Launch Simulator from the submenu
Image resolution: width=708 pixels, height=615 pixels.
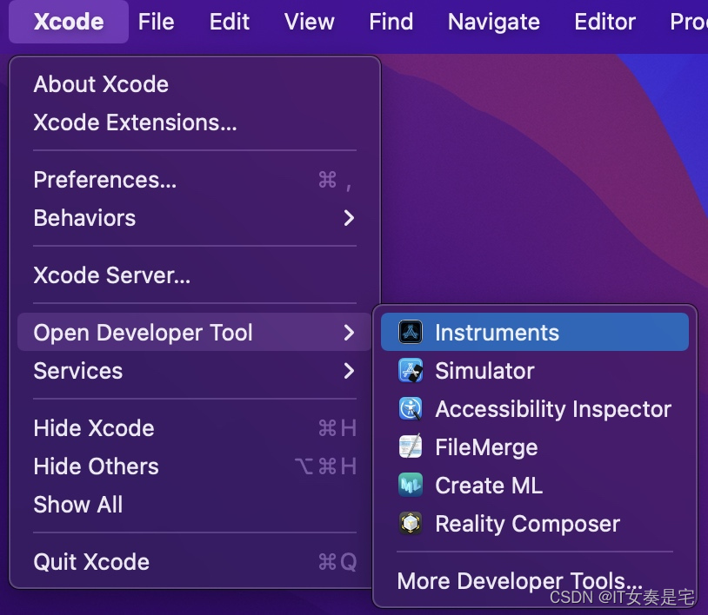(535, 371)
